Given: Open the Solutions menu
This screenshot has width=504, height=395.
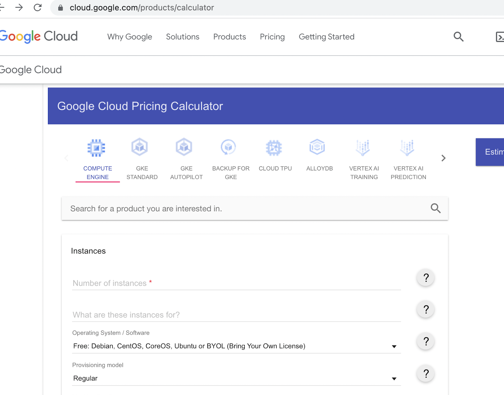Looking at the screenshot, I should [x=183, y=37].
